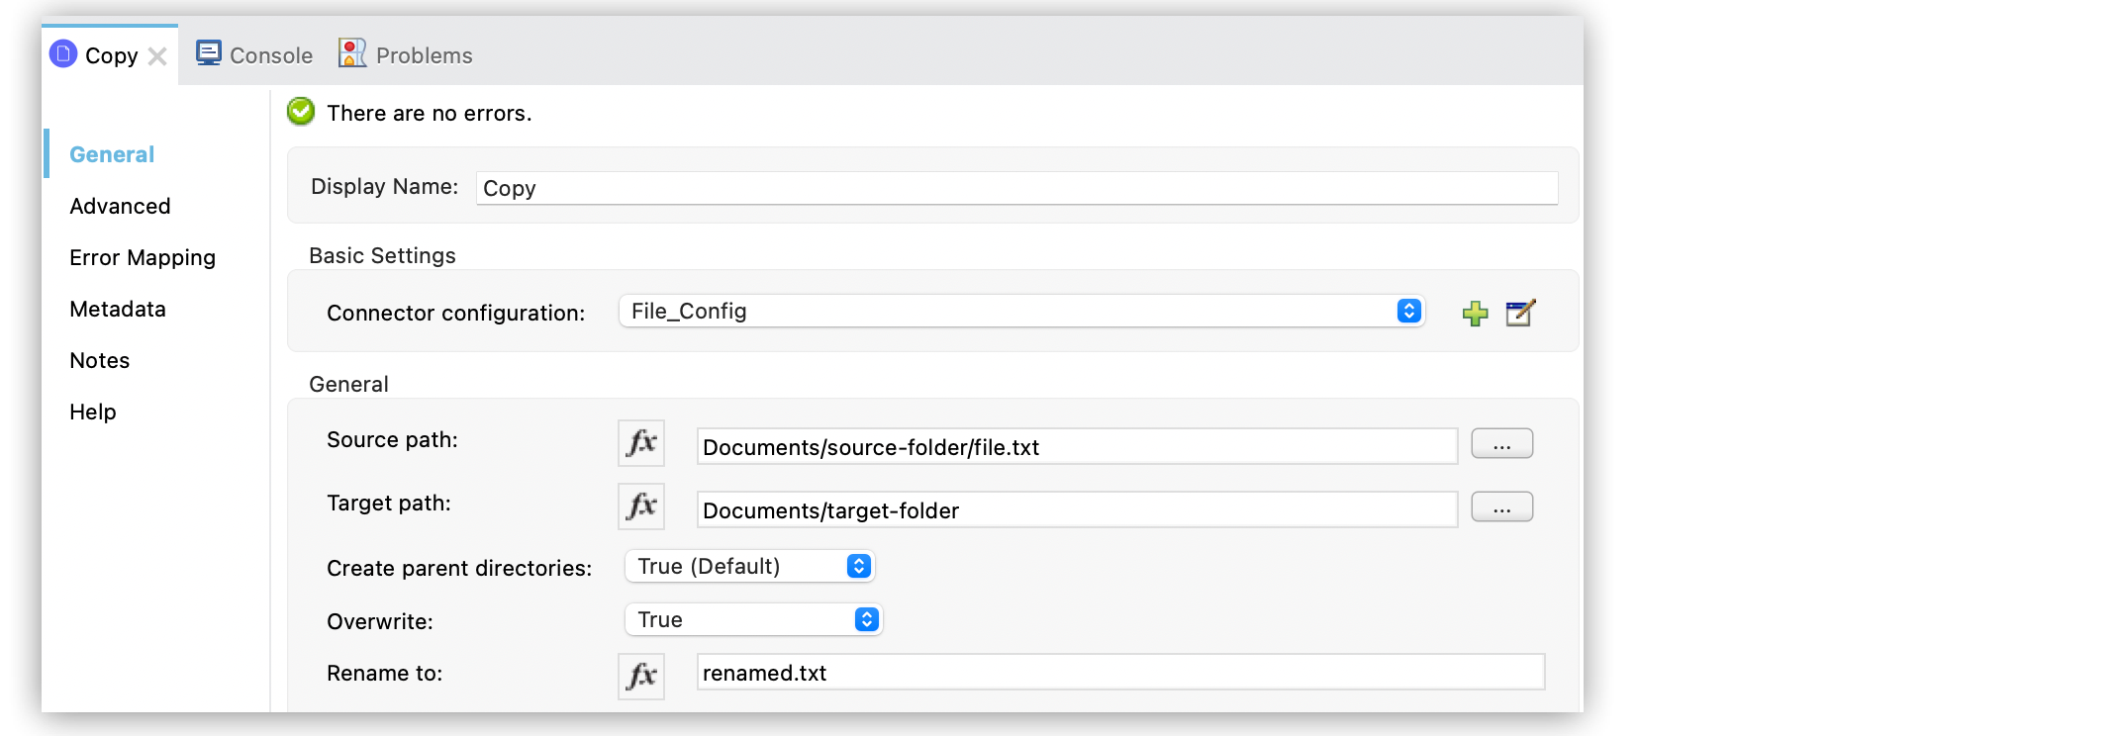Click the Rename to input field
The height and width of the screenshot is (736, 2120).
point(1120,672)
